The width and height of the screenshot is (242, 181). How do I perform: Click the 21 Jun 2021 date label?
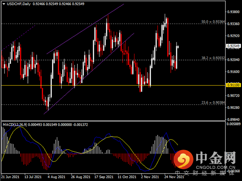[10, 177]
